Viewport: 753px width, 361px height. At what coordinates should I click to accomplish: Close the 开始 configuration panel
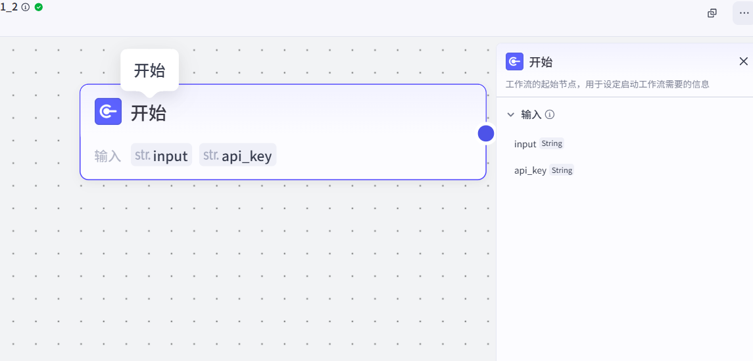click(743, 61)
